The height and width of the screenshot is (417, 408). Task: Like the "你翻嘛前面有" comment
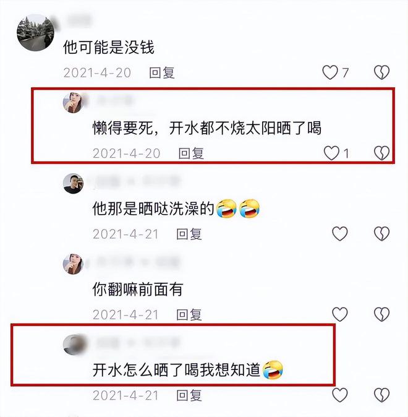click(340, 314)
